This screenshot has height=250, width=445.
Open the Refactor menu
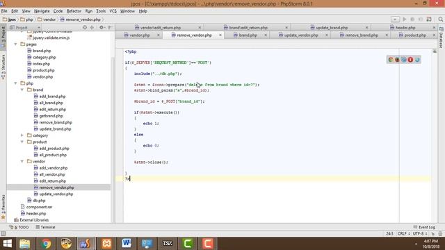(74, 11)
